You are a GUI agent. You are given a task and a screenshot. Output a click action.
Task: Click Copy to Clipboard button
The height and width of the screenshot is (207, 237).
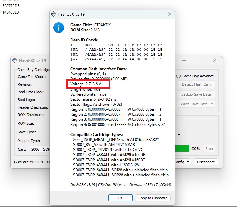(x=153, y=198)
